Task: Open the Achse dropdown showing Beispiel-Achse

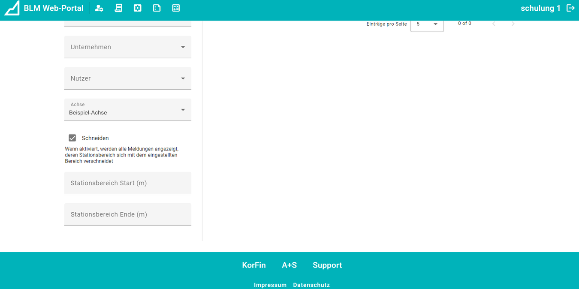Action: pyautogui.click(x=127, y=110)
